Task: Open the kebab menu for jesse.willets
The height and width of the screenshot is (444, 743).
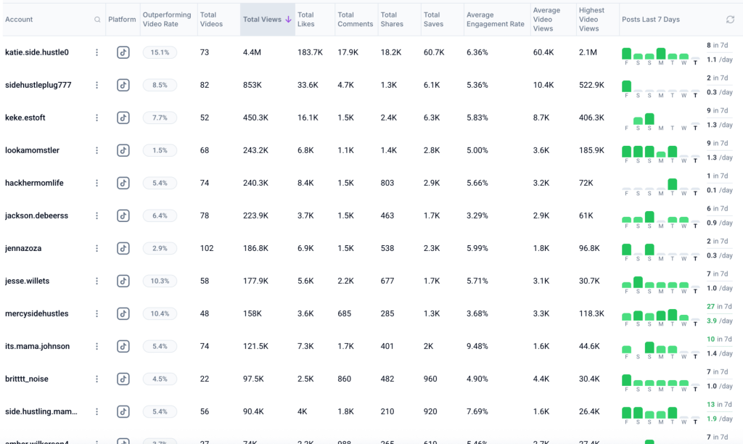Action: pos(97,281)
